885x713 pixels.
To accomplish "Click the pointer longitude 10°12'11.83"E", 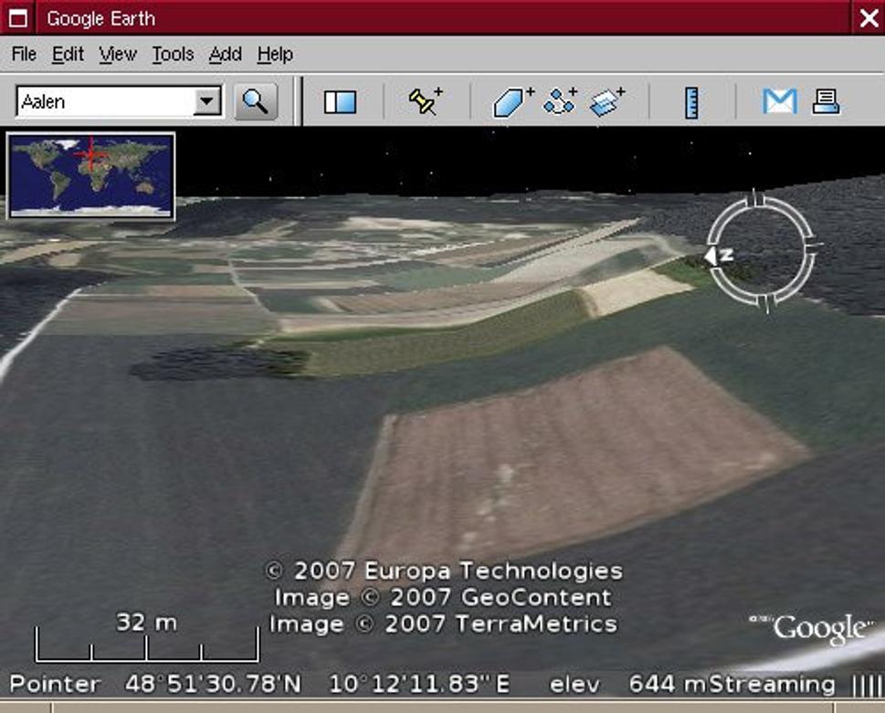I will [x=419, y=684].
